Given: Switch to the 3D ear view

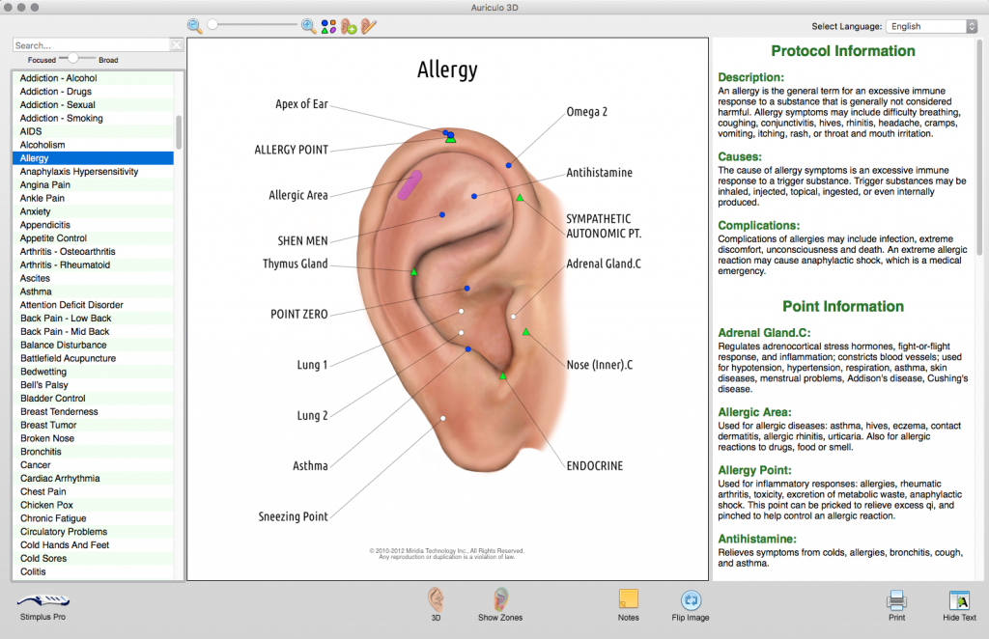Looking at the screenshot, I should [x=436, y=599].
